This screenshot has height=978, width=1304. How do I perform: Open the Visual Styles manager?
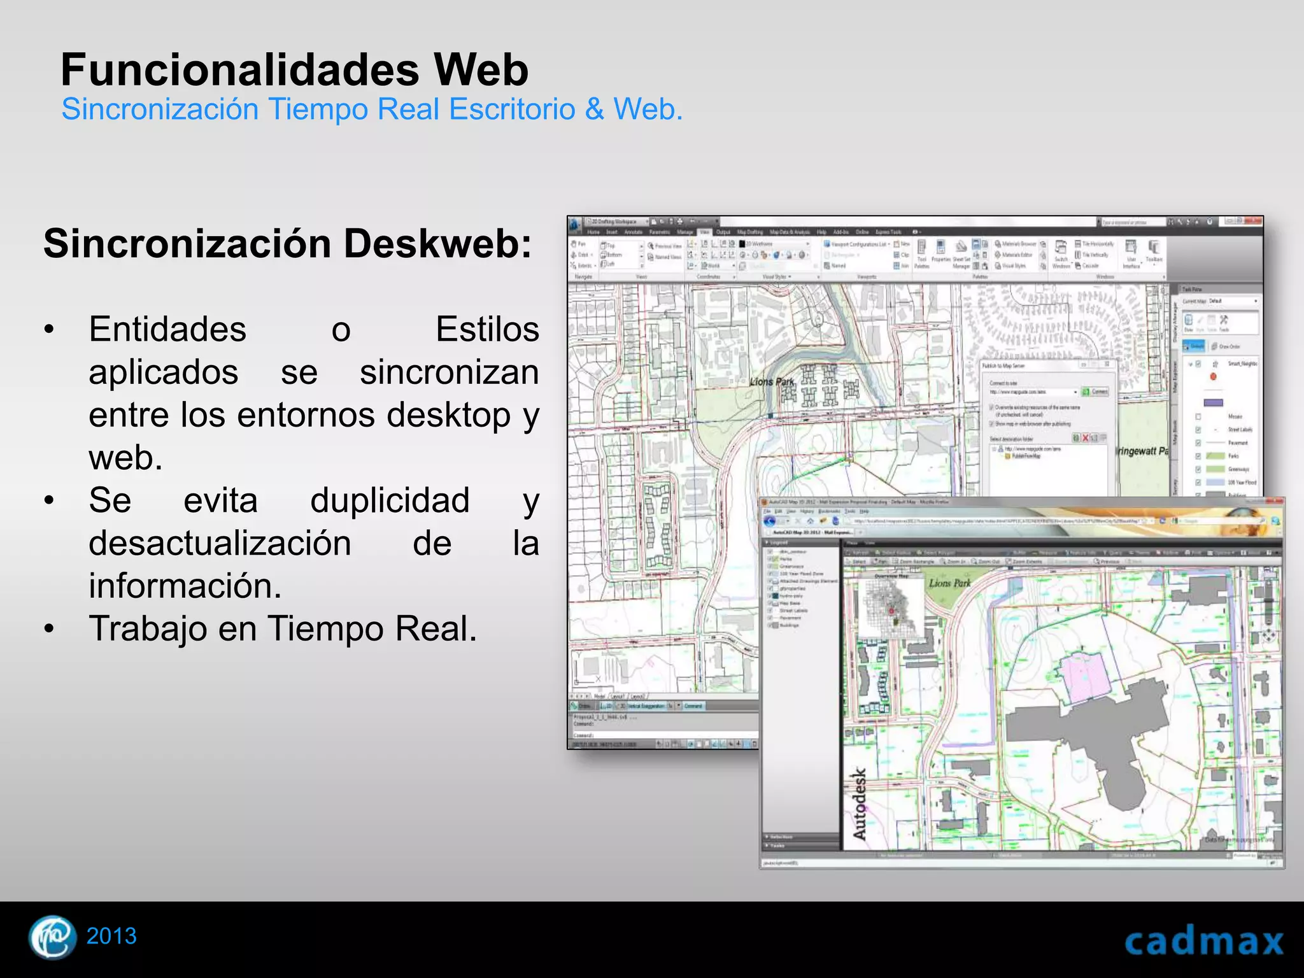[1010, 266]
